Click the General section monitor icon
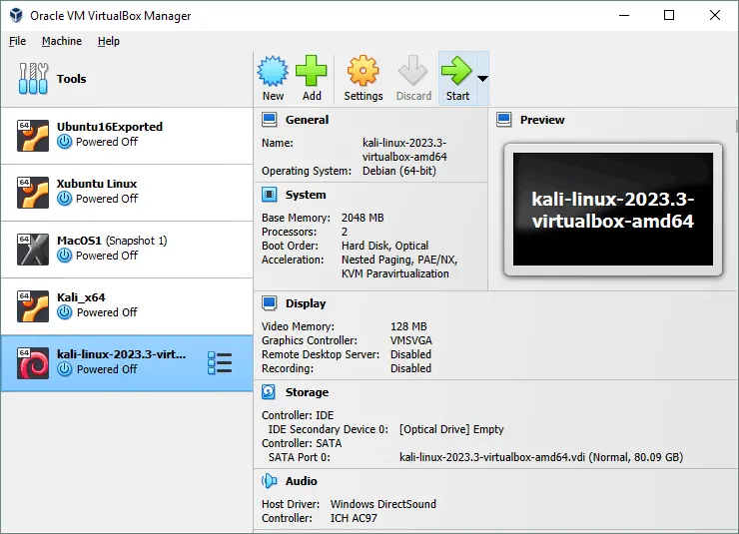The height and width of the screenshot is (534, 739). 269,120
